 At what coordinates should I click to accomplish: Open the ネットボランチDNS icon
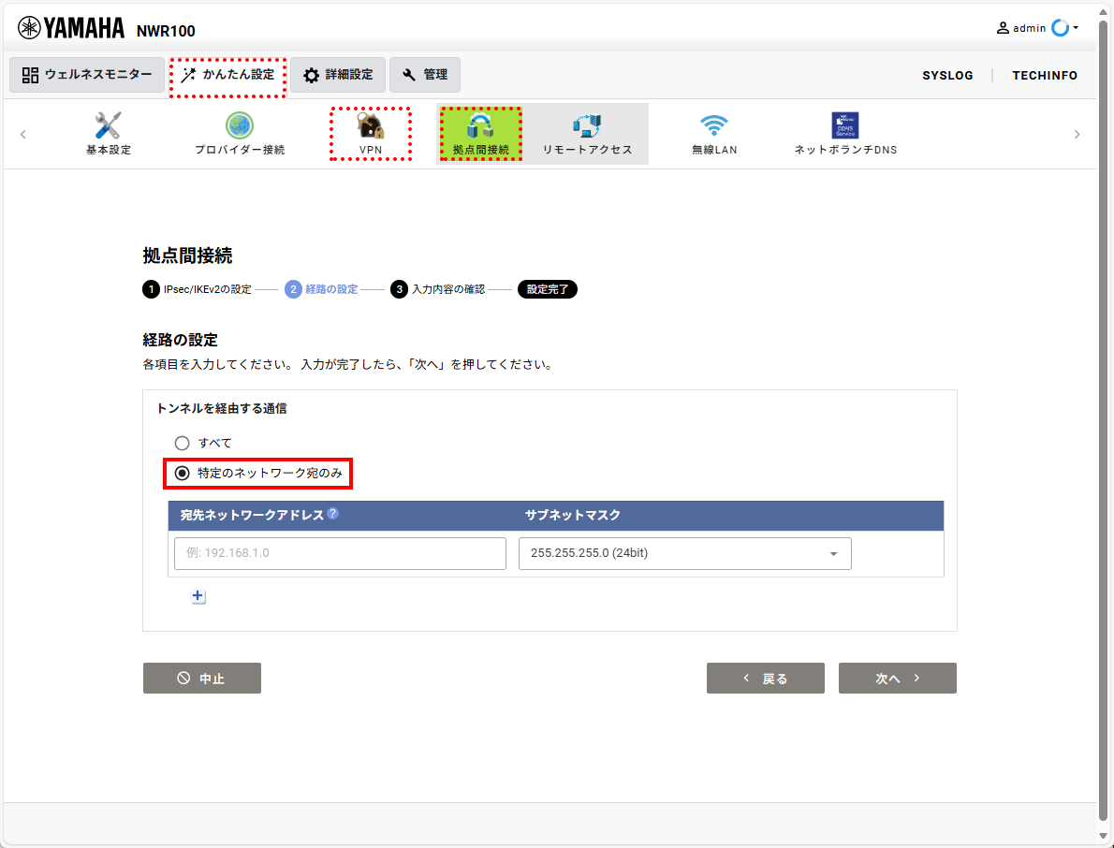click(x=844, y=125)
